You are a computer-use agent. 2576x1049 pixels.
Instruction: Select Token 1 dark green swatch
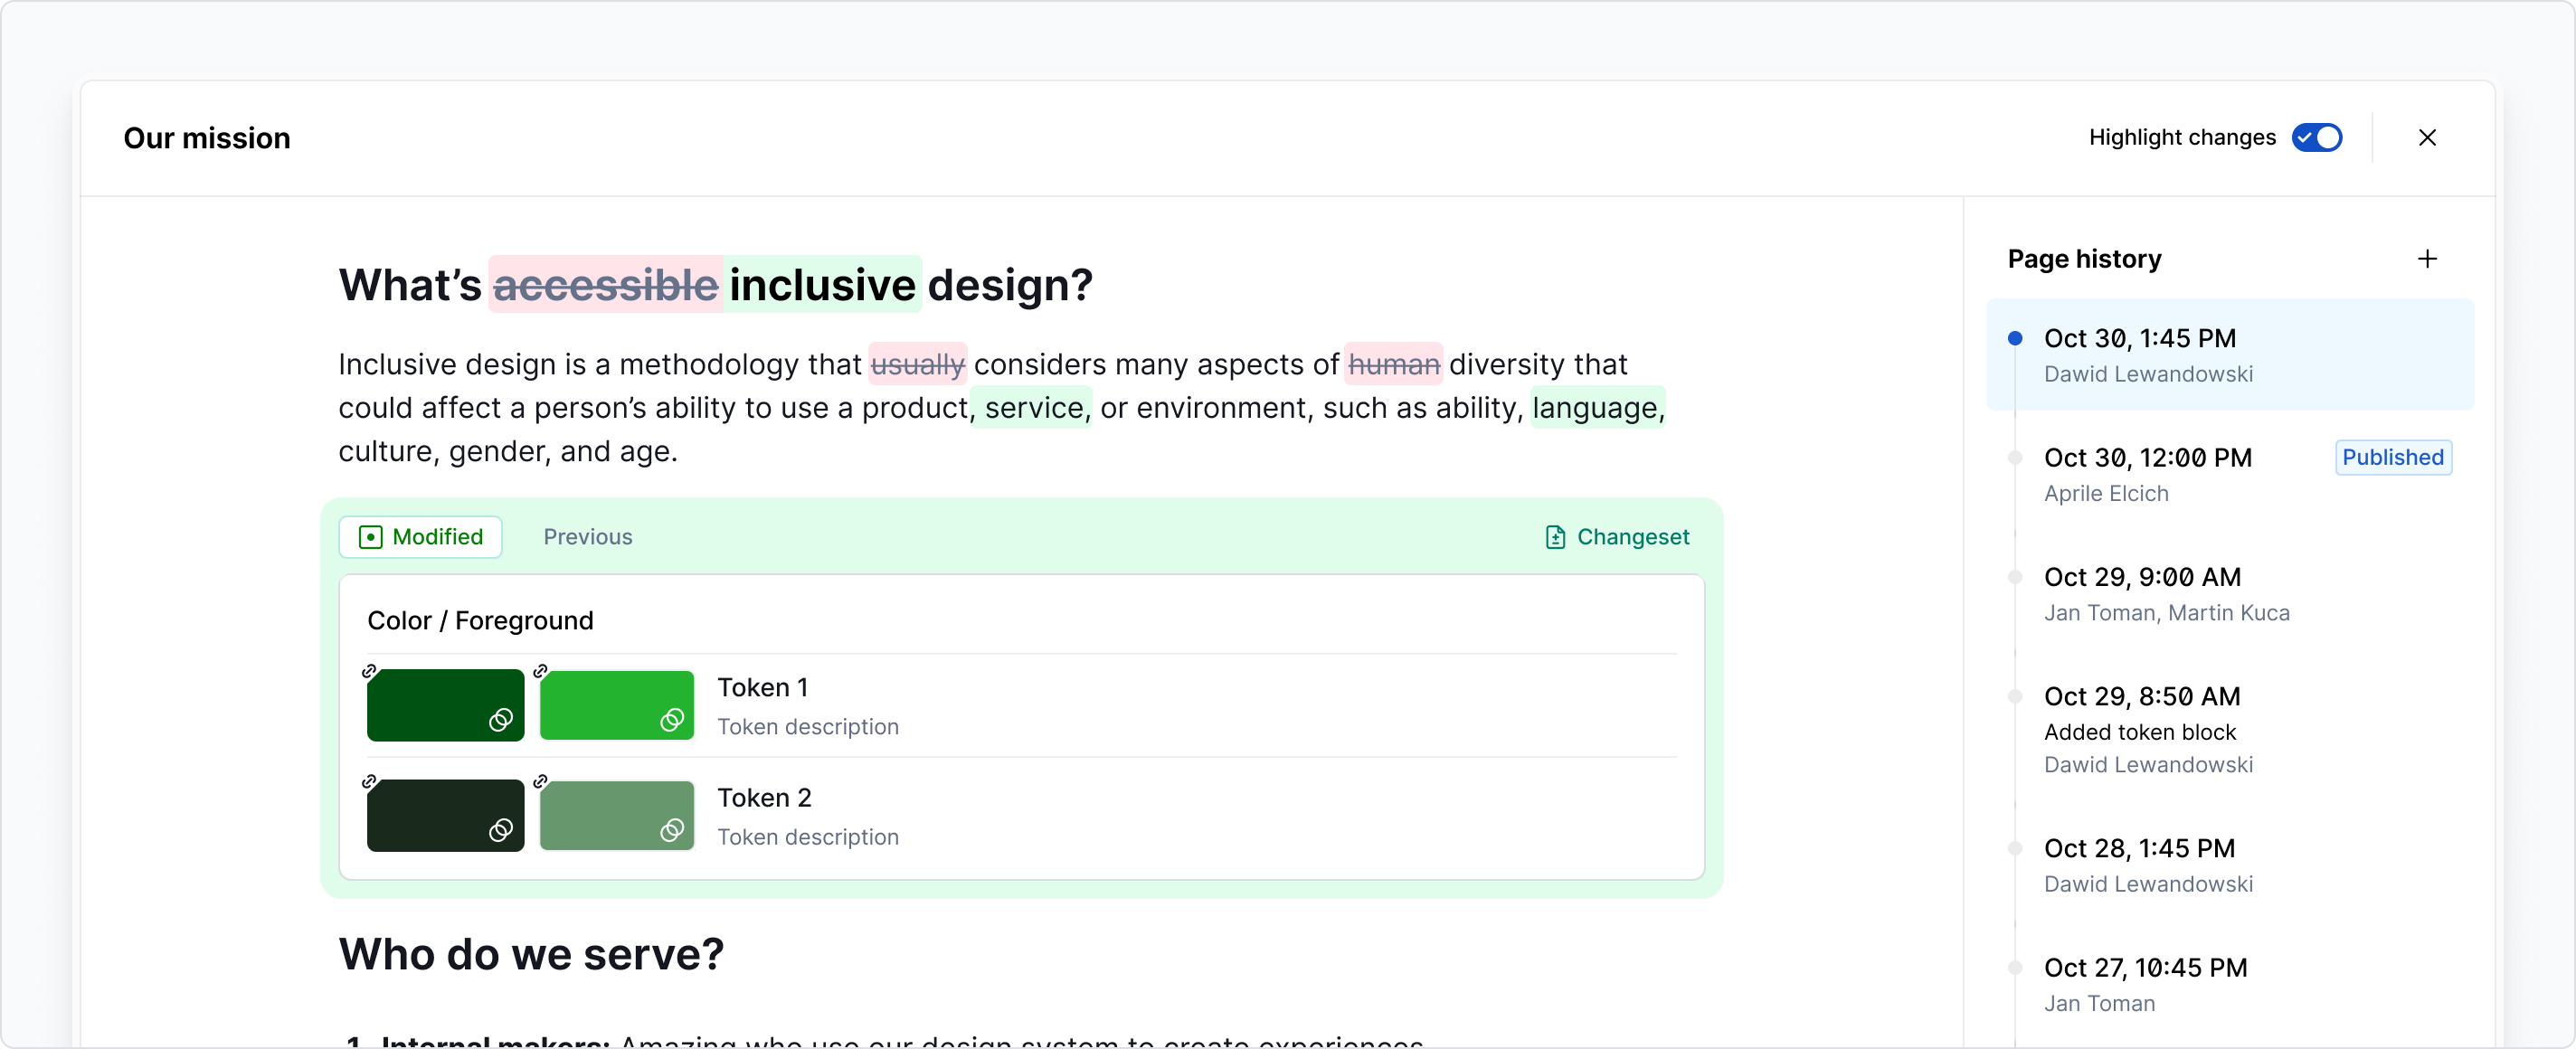click(445, 705)
